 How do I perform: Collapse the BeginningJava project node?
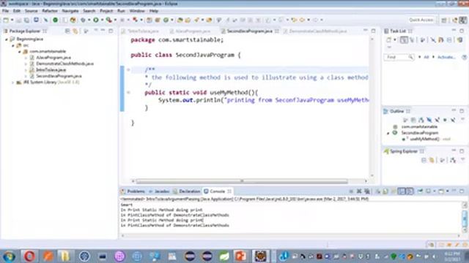pos(7,39)
